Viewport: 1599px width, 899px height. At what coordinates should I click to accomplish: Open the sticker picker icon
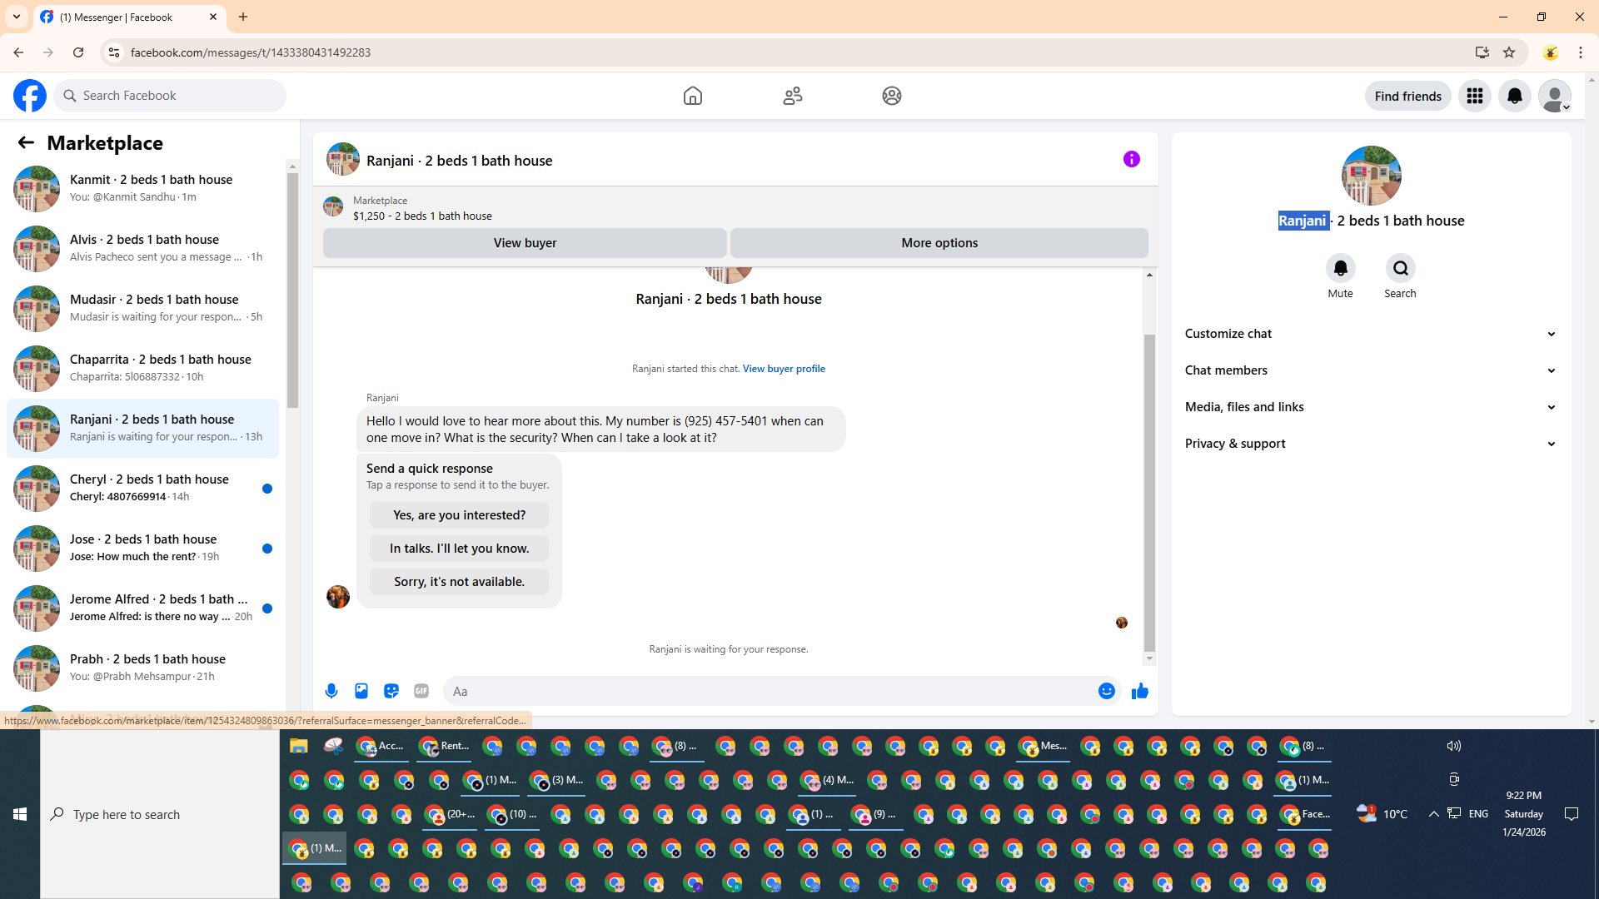point(391,691)
